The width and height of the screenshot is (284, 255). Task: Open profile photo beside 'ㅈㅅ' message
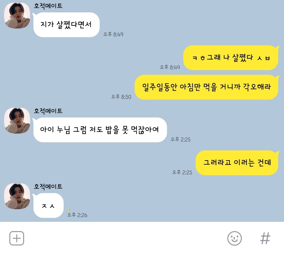[x=17, y=196]
